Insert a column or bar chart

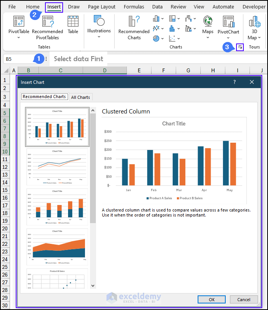[156, 18]
